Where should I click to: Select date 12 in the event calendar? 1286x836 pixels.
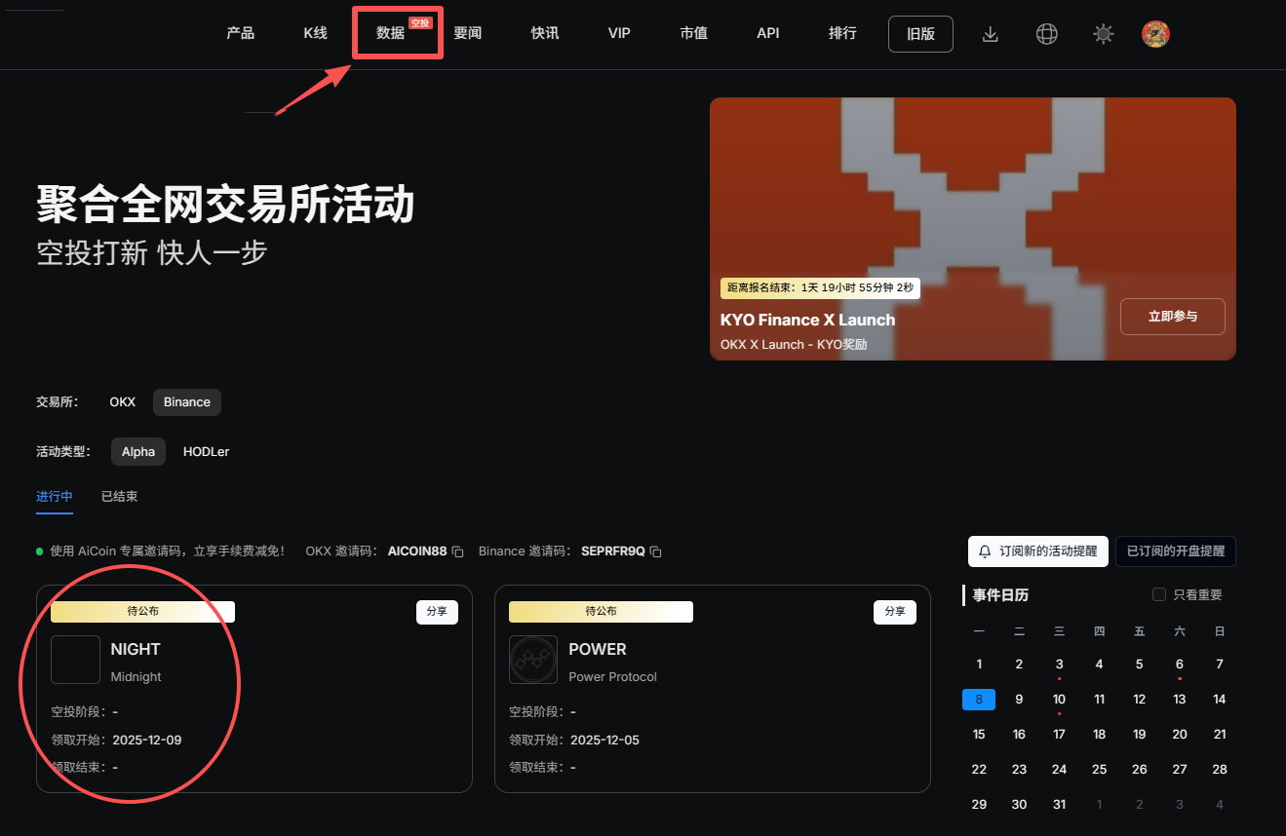(1139, 700)
